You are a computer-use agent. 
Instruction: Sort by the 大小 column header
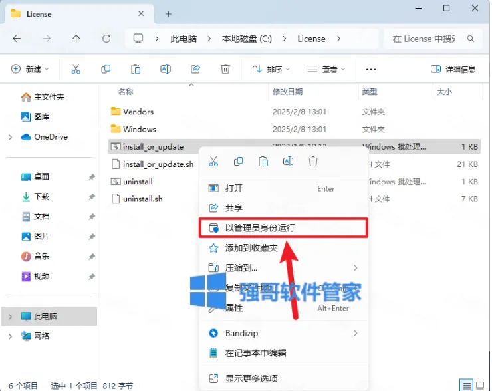point(444,92)
